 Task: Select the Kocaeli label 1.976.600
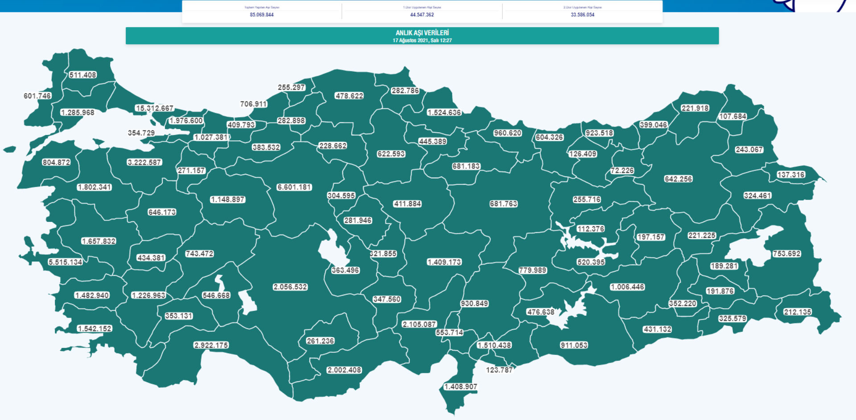tap(186, 121)
